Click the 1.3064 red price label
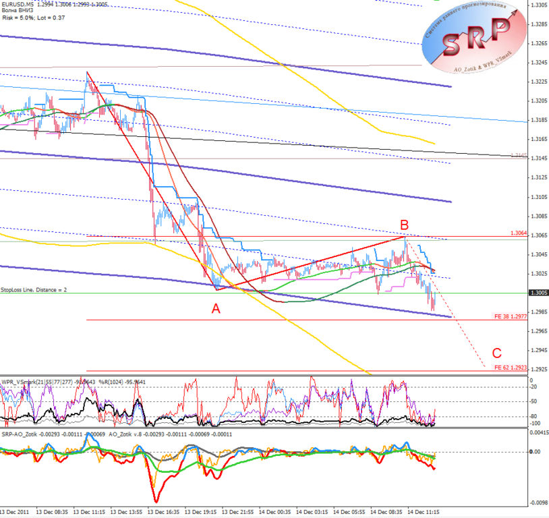Screen dimensions: 549x518 point(519,233)
